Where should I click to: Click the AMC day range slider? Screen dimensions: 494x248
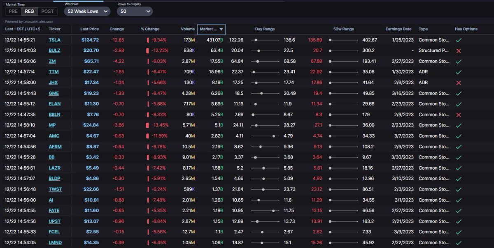click(266, 135)
